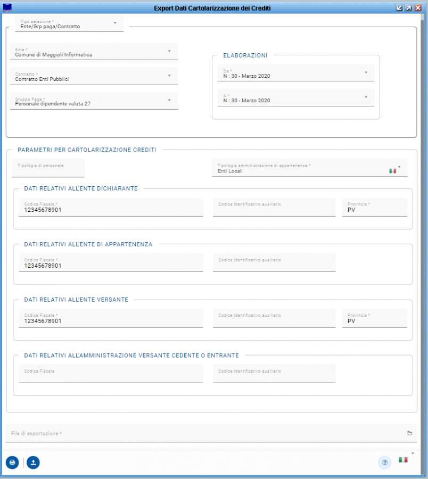The width and height of the screenshot is (428, 479).
Task: Open the help question mark icon
Action: coord(385,462)
